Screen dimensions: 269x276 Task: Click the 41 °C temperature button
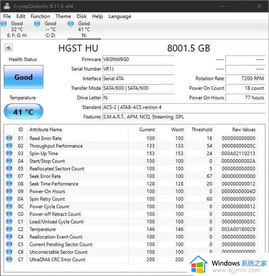pos(24,111)
